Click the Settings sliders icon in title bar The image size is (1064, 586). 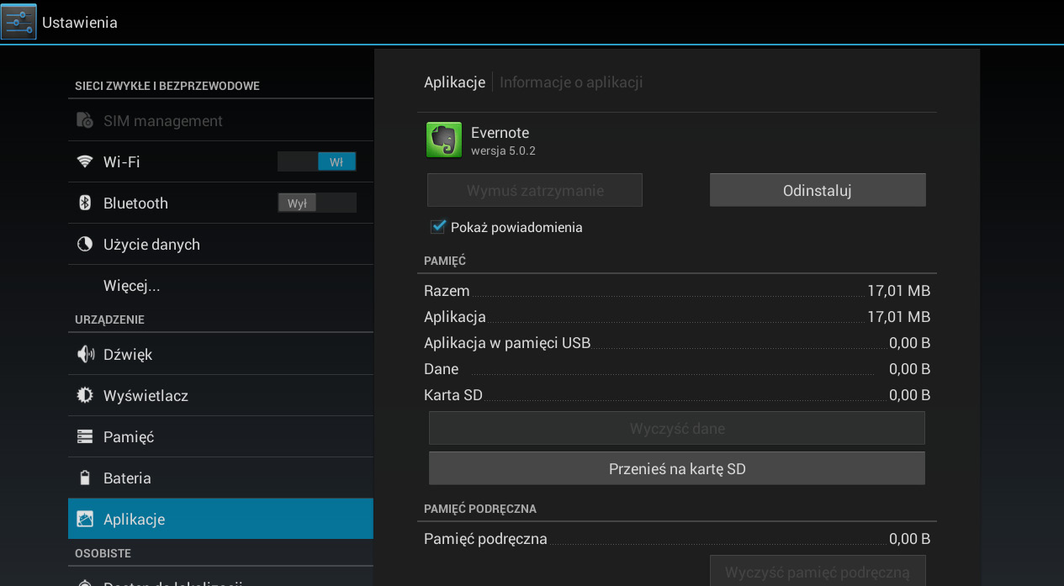click(x=19, y=22)
